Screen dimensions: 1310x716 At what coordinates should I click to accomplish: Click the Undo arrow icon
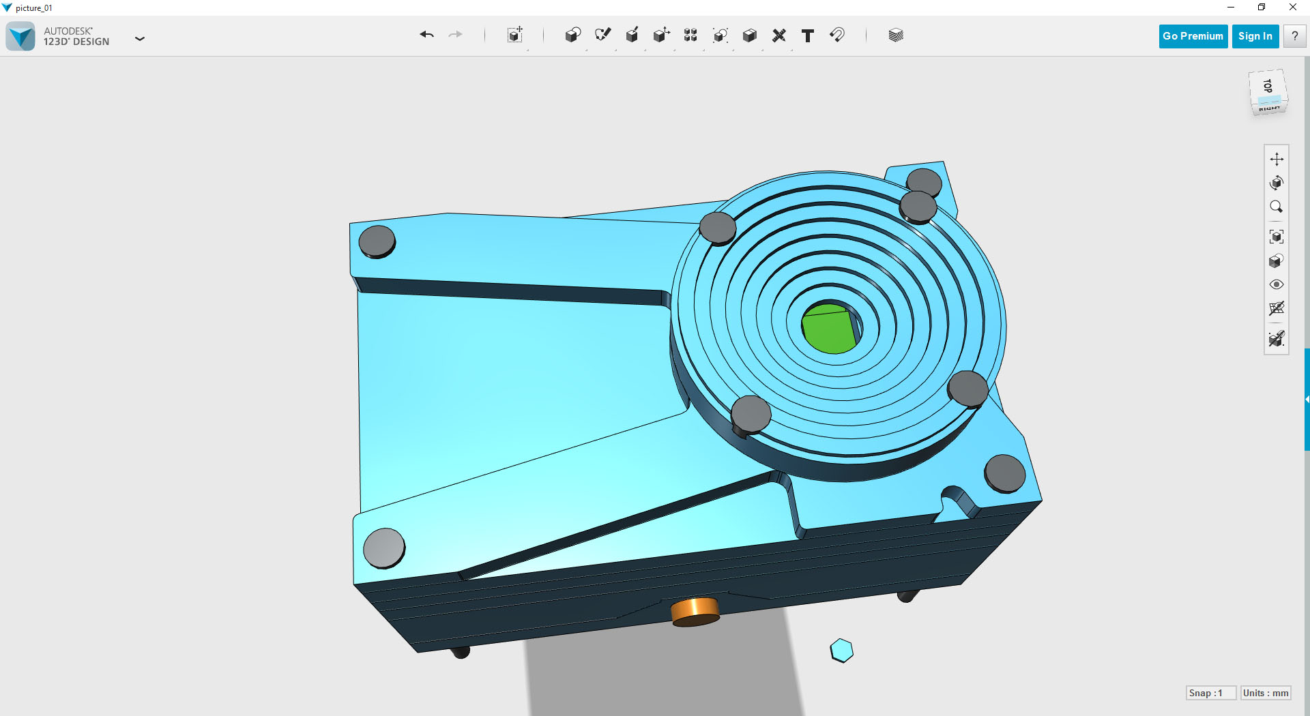point(426,35)
